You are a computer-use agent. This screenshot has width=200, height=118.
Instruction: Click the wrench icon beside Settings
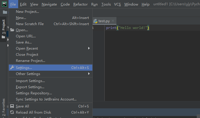pyautogui.click(x=12, y=67)
